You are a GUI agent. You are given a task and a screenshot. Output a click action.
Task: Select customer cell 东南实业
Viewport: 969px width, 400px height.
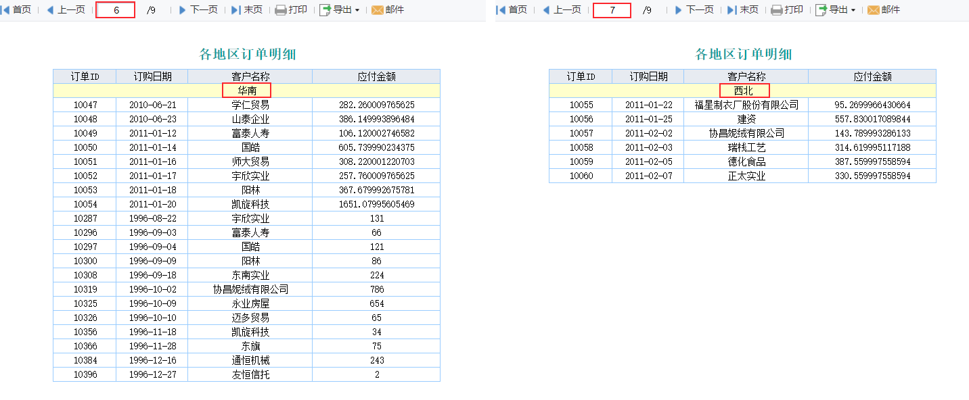point(250,275)
